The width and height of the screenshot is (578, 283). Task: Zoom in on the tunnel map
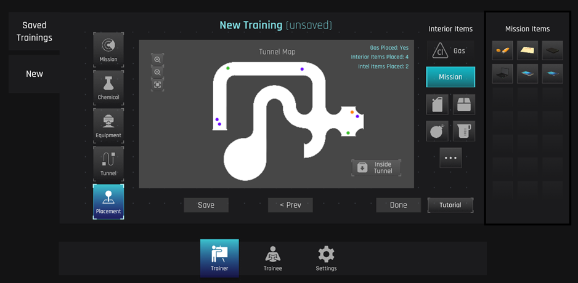click(157, 60)
